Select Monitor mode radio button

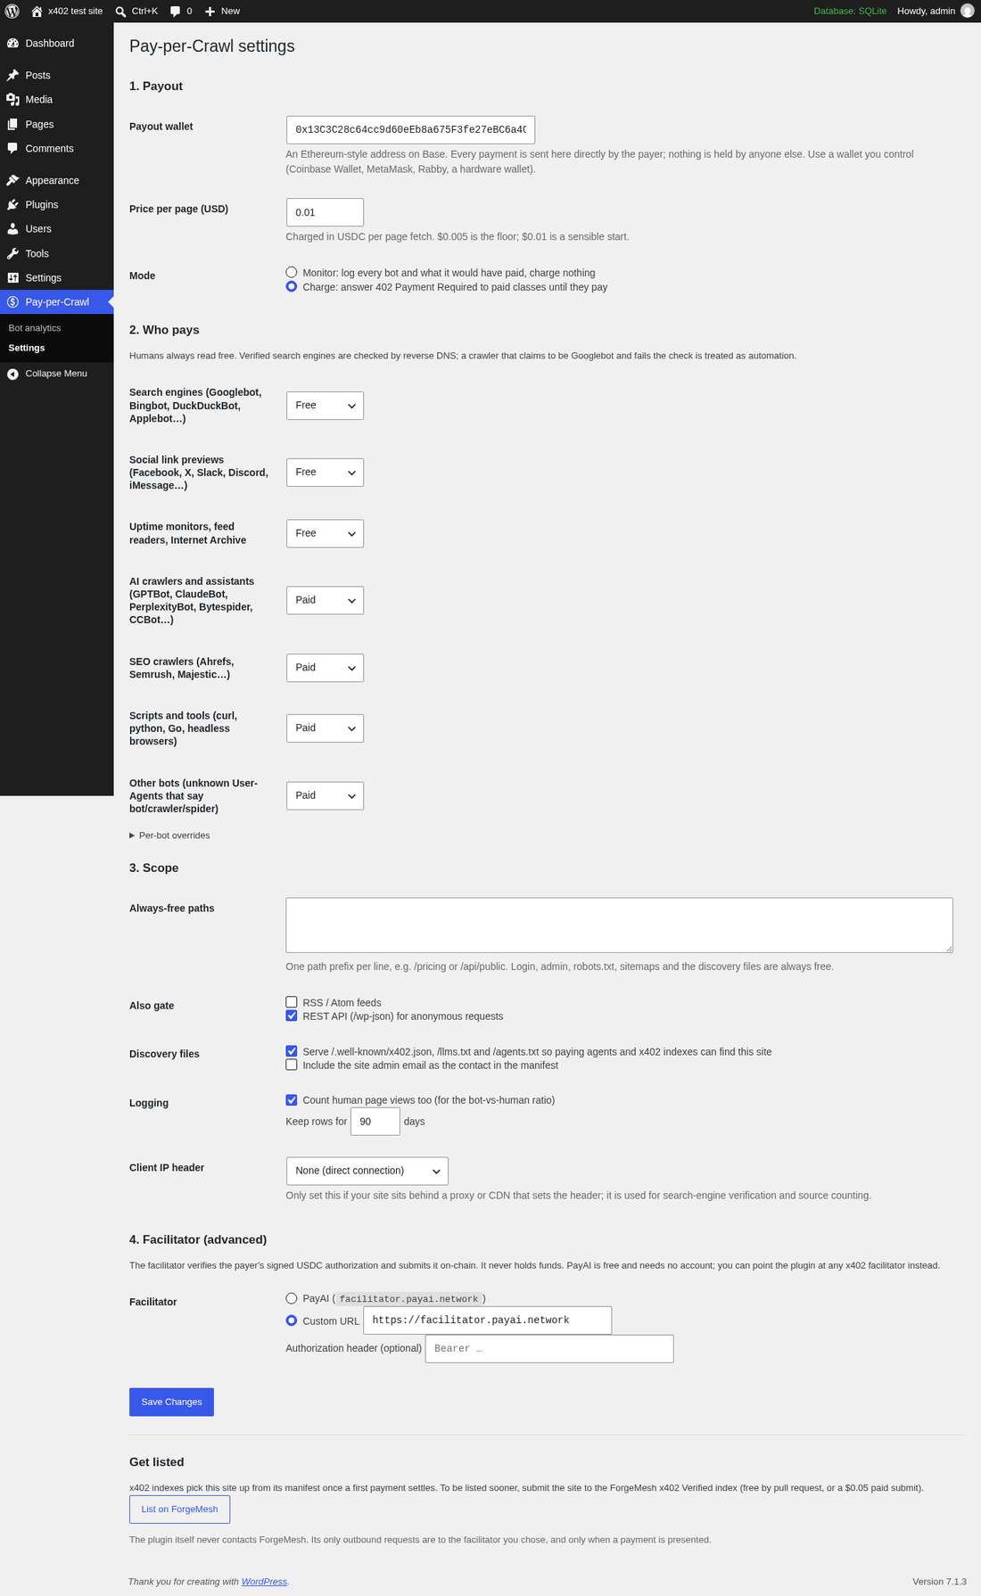tap(292, 272)
